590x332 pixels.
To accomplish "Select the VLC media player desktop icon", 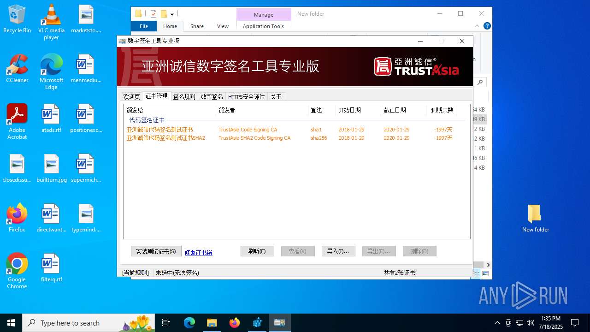I will [x=51, y=22].
